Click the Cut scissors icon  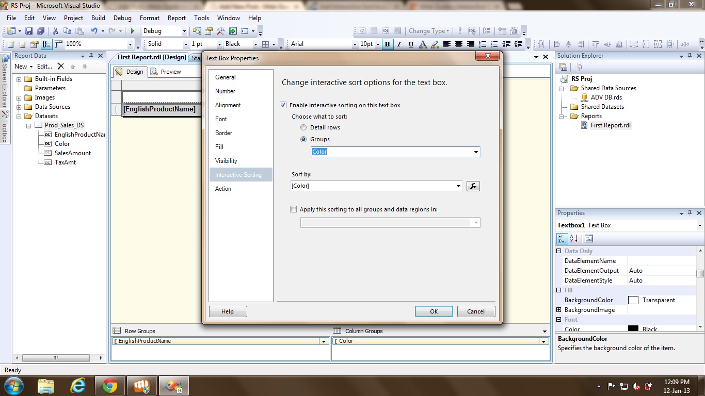55,31
